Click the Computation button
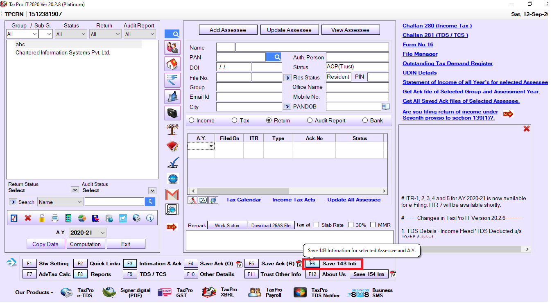The height and width of the screenshot is (303, 552). click(x=86, y=244)
